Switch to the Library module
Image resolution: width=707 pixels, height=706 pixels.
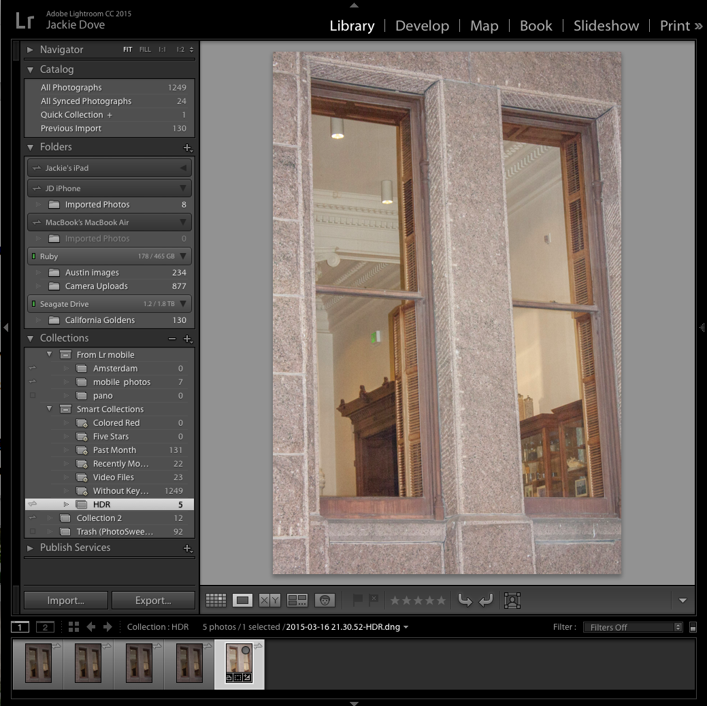(x=352, y=26)
